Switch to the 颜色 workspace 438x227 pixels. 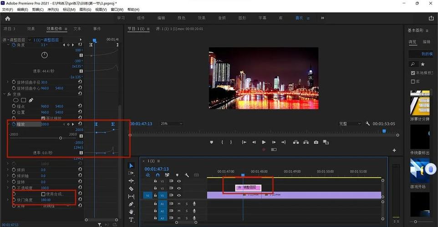pyautogui.click(x=181, y=18)
